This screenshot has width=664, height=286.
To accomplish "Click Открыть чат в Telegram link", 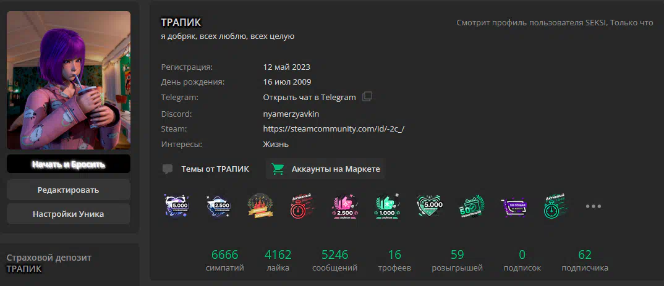I will [309, 98].
